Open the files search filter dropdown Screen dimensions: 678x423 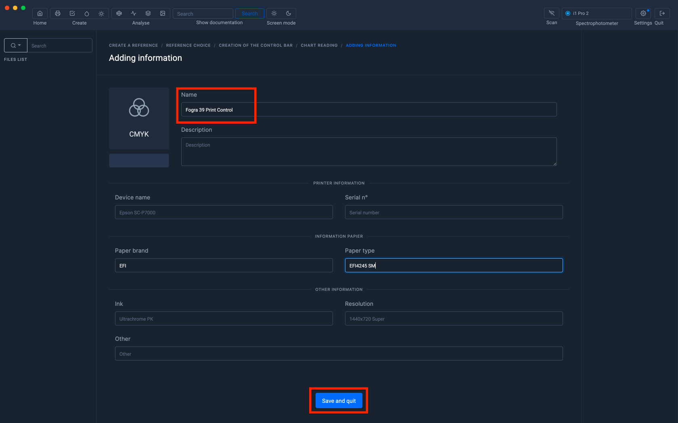pos(16,46)
